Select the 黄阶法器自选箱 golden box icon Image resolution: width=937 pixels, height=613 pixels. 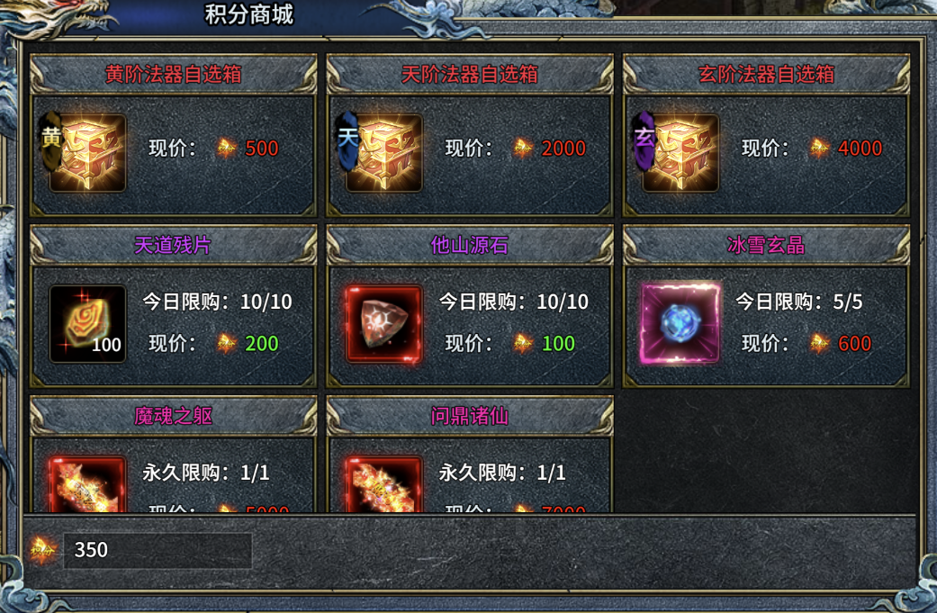tap(87, 152)
